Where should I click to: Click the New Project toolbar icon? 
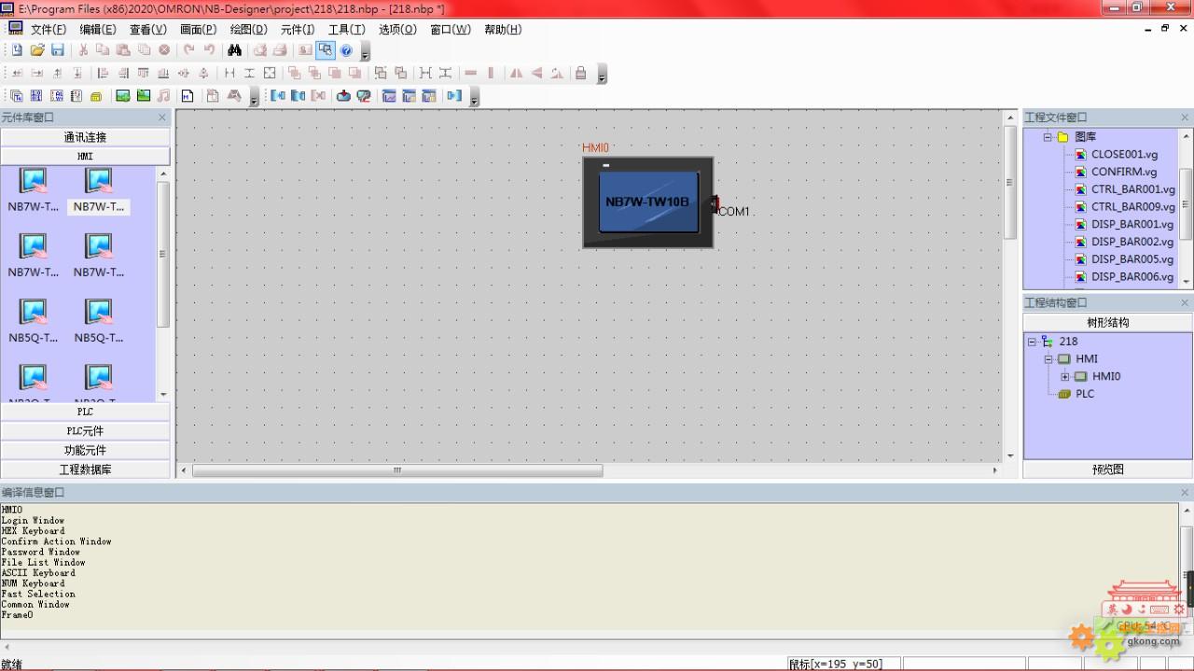click(x=17, y=50)
